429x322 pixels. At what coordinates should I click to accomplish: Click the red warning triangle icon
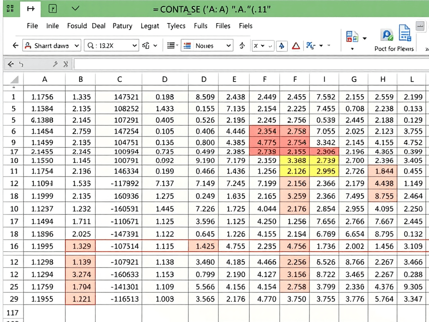click(296, 45)
